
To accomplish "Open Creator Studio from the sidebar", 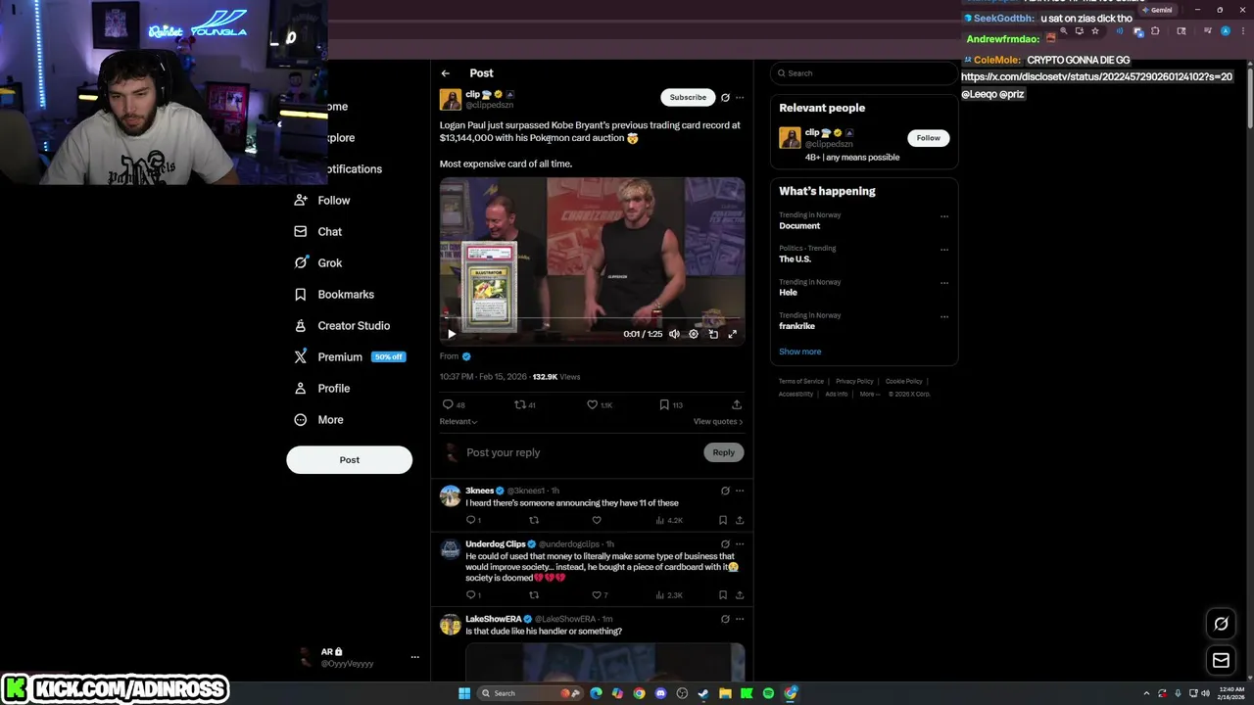I will 341,325.
